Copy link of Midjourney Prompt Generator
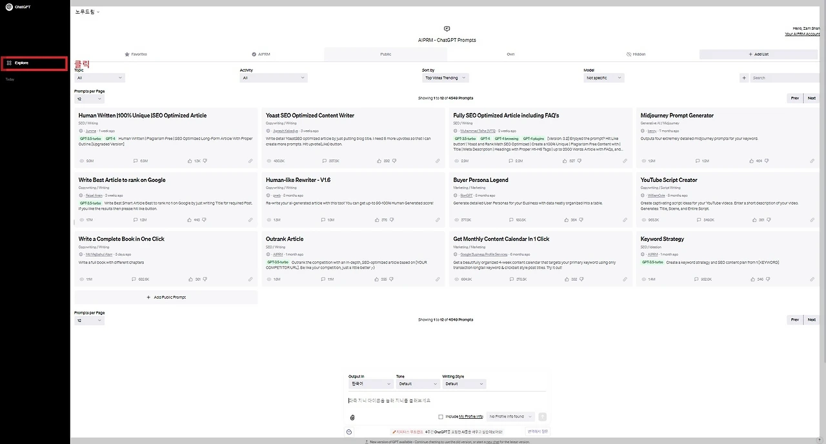Image resolution: width=826 pixels, height=444 pixels. (x=812, y=161)
